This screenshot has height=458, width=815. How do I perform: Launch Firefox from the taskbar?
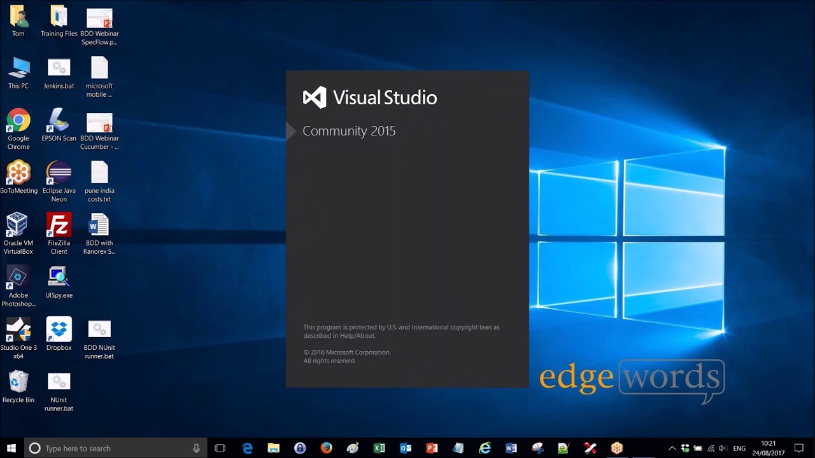327,448
